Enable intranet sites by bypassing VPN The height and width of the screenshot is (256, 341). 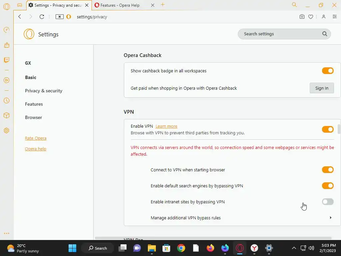[328, 202]
